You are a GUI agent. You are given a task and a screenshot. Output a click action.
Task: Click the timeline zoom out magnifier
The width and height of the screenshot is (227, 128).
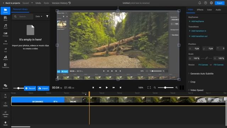click(155, 87)
